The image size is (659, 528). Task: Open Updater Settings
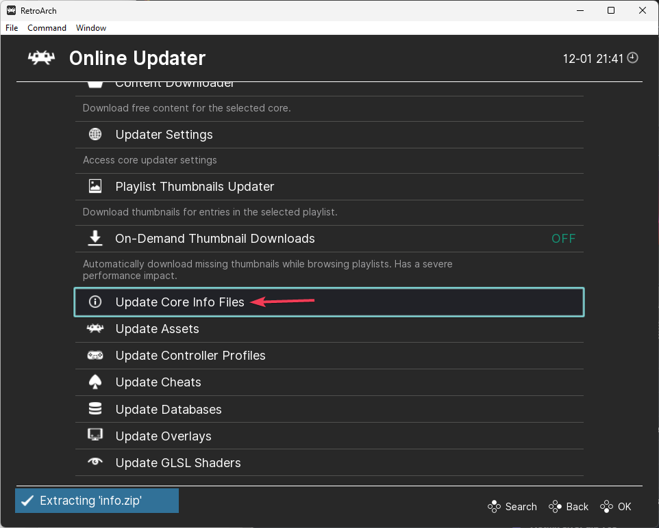pyautogui.click(x=329, y=135)
